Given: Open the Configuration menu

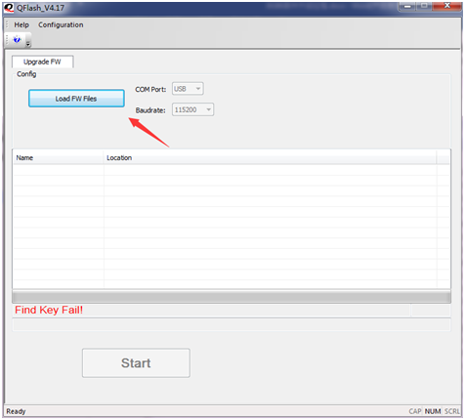Looking at the screenshot, I should pos(61,24).
